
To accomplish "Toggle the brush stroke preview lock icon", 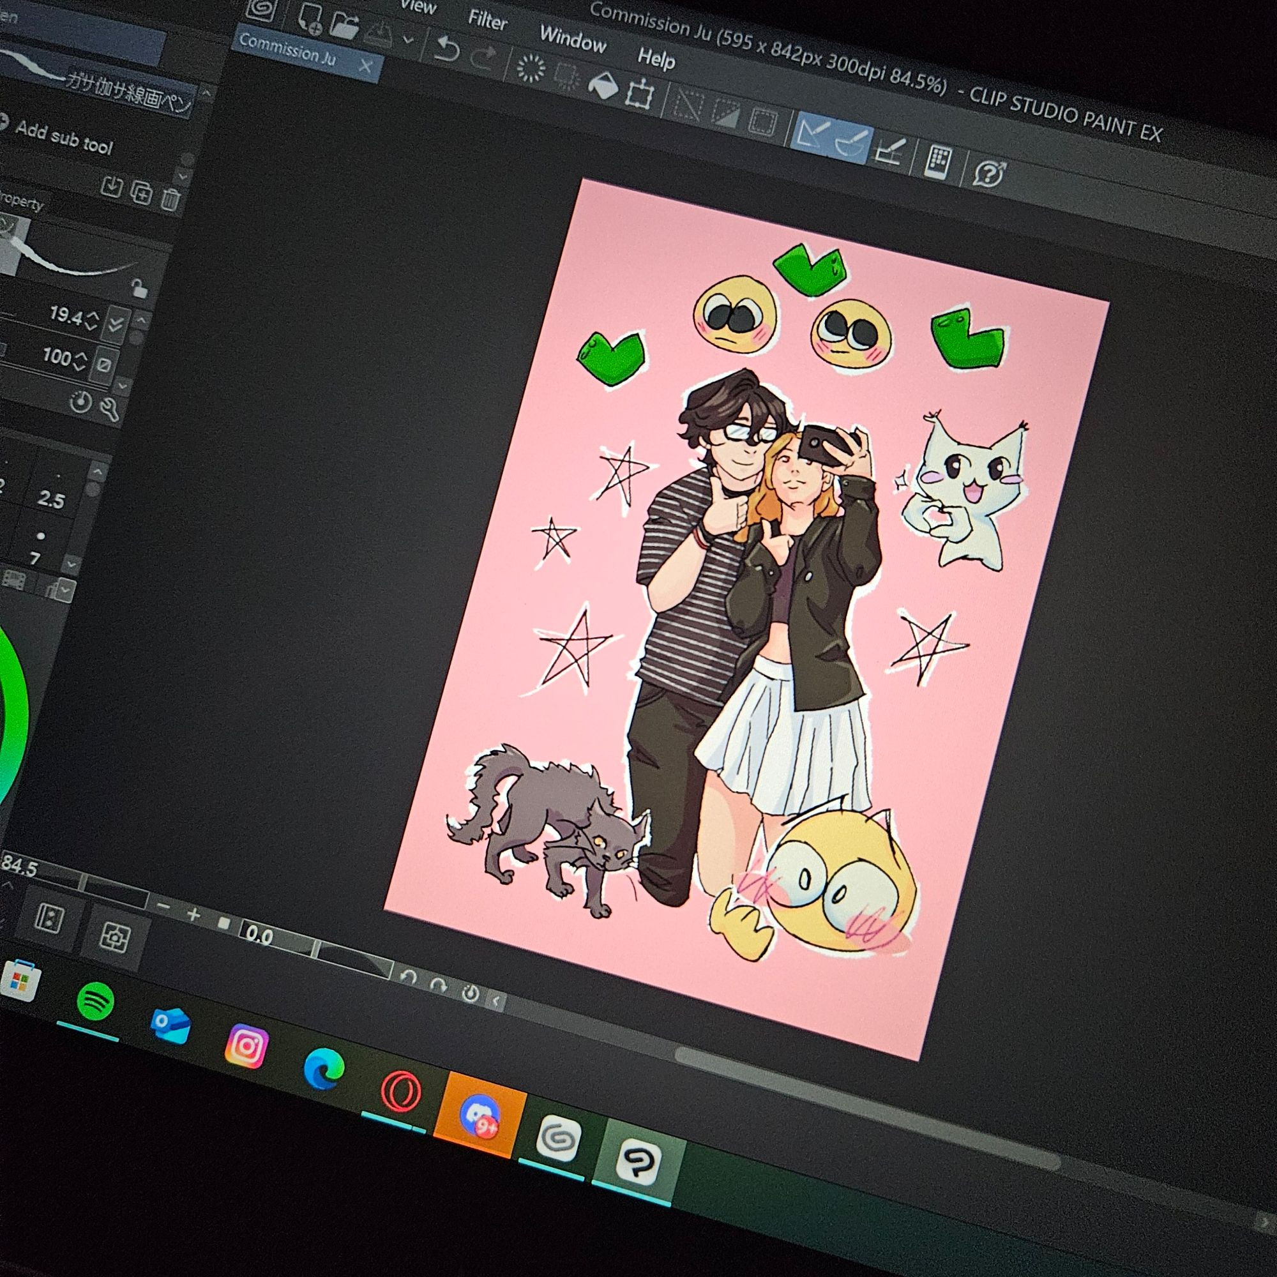I will coord(138,287).
